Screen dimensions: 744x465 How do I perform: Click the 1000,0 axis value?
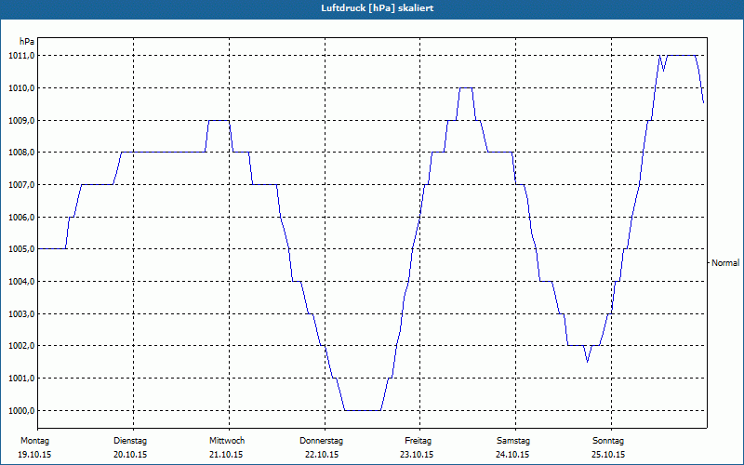click(x=21, y=410)
